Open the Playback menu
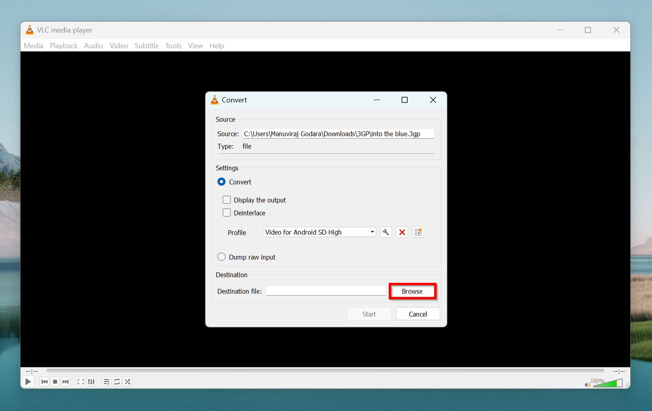This screenshot has width=652, height=411. click(64, 46)
